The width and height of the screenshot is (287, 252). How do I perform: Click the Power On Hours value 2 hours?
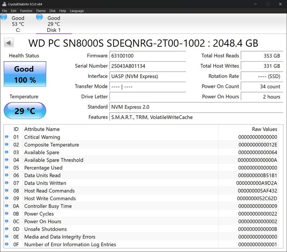tap(262, 96)
